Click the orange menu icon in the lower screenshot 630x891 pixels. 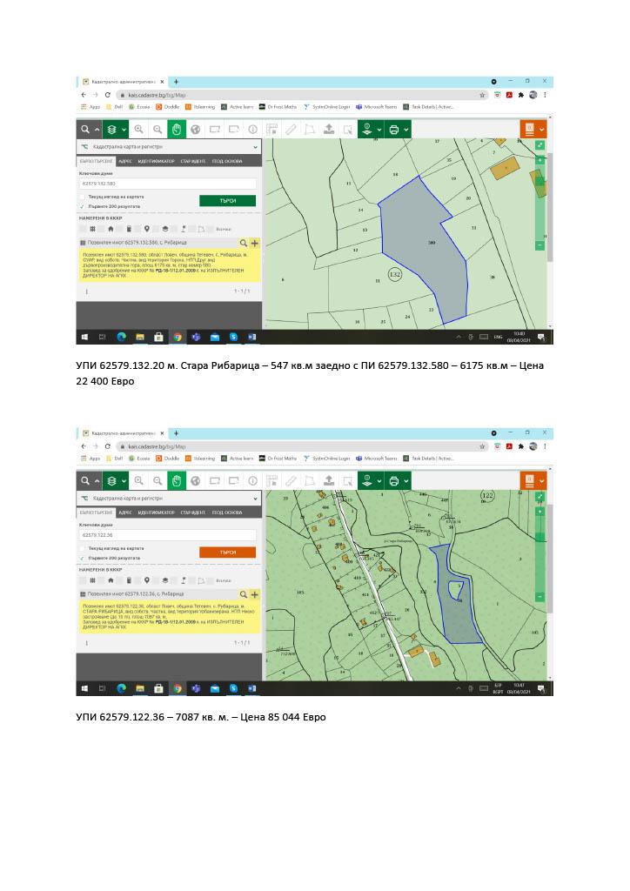(528, 480)
